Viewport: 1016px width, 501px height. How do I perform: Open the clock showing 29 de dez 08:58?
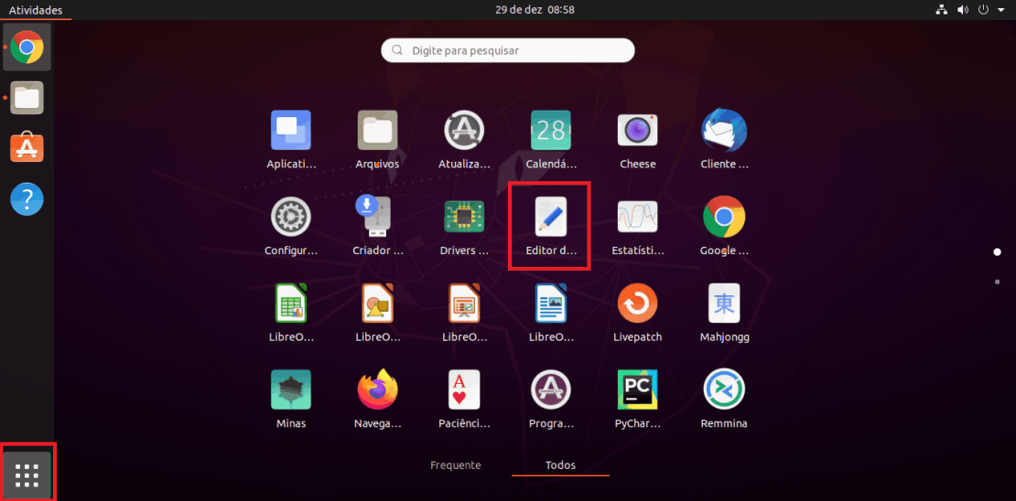tap(535, 10)
